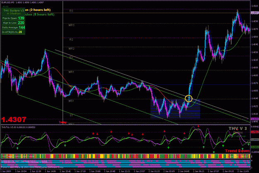Click the multicolor trend strip below the Trix window
259x173 pixels.
(x=126, y=156)
